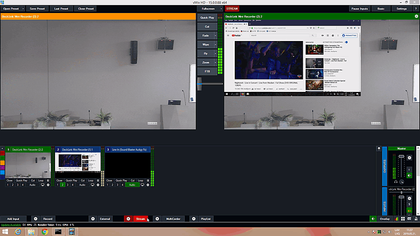Screen dimensions: 420x236
Task: Open settings gear of input 1
Action: point(48,185)
